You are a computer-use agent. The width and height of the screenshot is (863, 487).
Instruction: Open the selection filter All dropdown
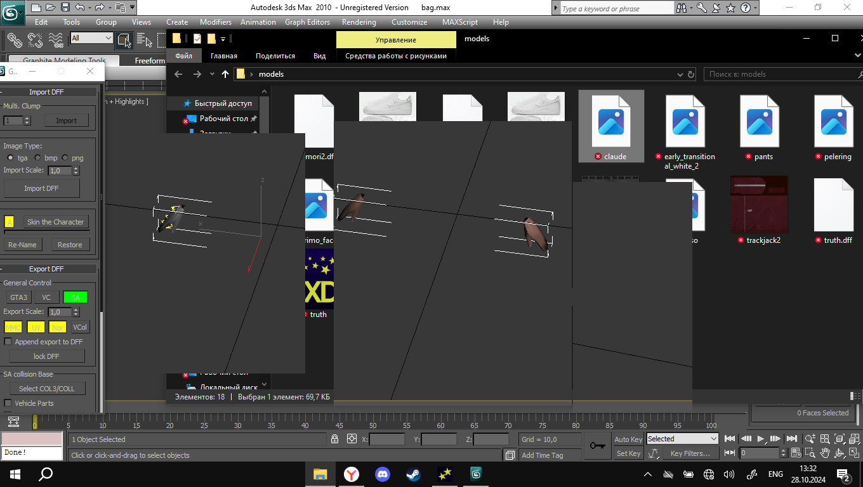91,38
